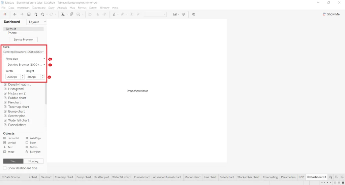This screenshot has width=345, height=185.
Task: Click the redo forward arrow in toolbar
Action: pyautogui.click(x=22, y=14)
